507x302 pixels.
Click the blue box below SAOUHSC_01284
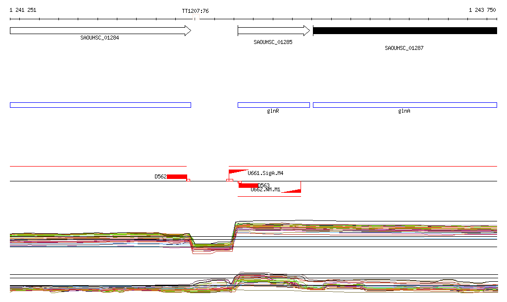click(x=101, y=105)
